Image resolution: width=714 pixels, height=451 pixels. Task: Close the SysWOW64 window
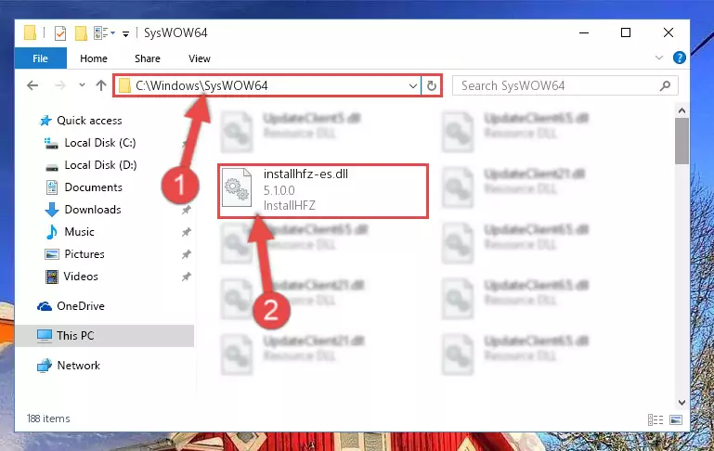tap(668, 32)
